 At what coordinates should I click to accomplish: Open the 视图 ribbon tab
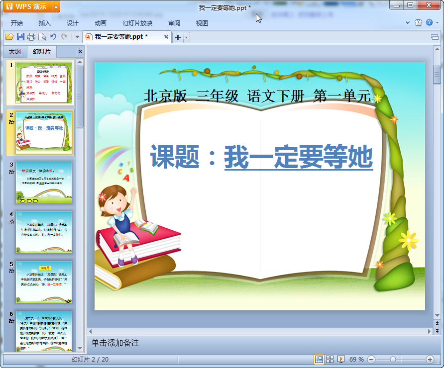(x=202, y=23)
